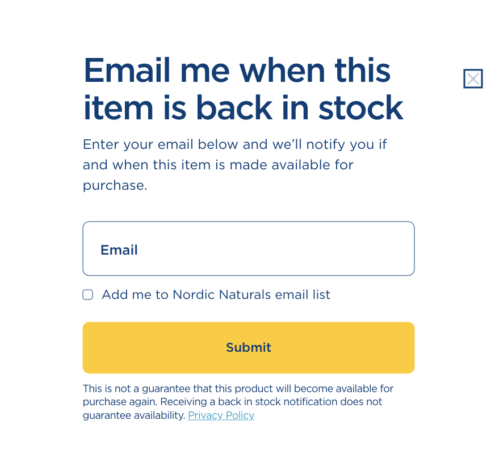Tick the box to join the email list
This screenshot has width=495, height=466.
click(88, 294)
